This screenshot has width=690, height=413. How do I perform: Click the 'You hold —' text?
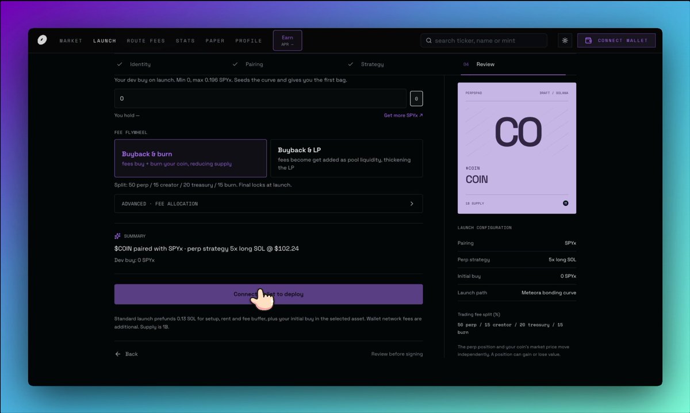coord(127,115)
